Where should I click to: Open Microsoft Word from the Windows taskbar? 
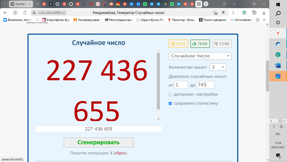tap(278, 65)
